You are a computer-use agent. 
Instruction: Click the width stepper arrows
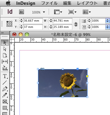pos(51,21)
